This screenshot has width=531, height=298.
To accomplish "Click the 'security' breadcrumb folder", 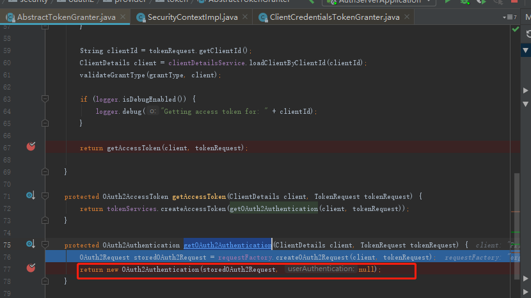I will click(29, 1).
